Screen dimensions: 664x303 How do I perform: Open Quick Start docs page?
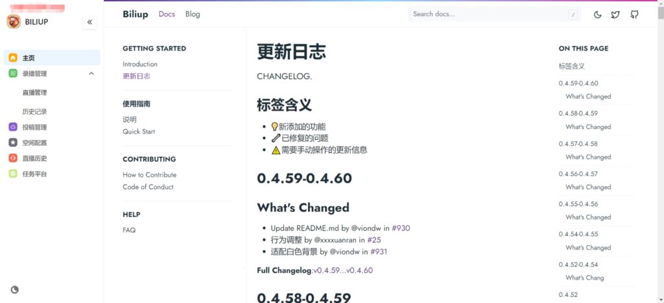pyautogui.click(x=139, y=131)
